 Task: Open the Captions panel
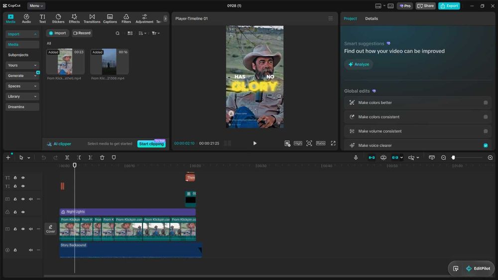click(110, 19)
